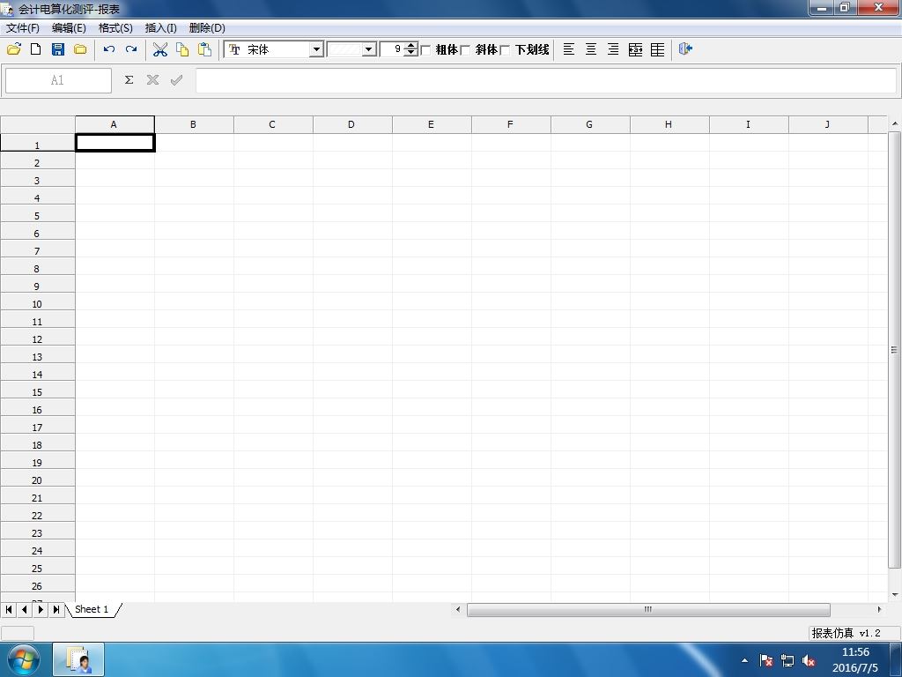Save the report with the floppy icon
Screen dimensions: 902x677
[58, 49]
